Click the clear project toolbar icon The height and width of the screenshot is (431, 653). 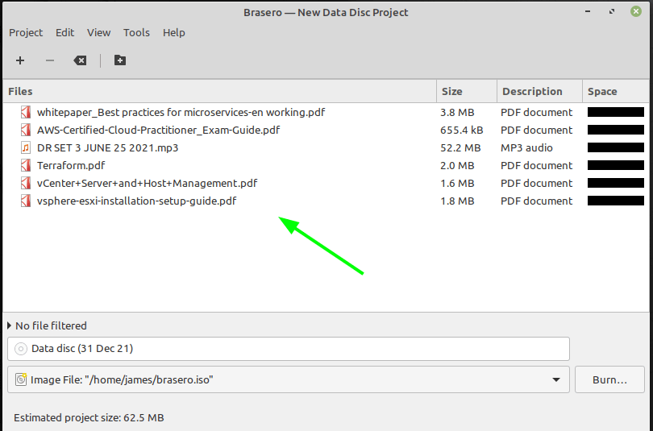[80, 60]
